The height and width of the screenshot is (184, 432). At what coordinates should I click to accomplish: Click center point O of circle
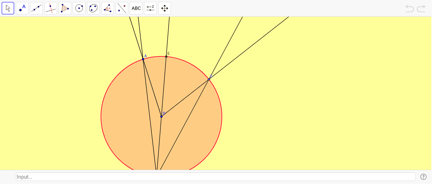coord(161,116)
